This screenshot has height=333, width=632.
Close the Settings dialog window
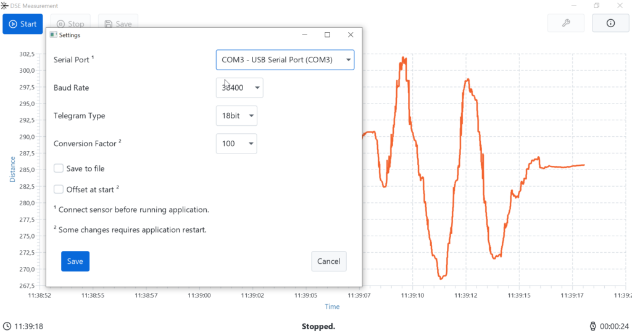351,35
